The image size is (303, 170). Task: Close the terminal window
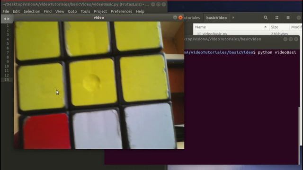coord(296,39)
